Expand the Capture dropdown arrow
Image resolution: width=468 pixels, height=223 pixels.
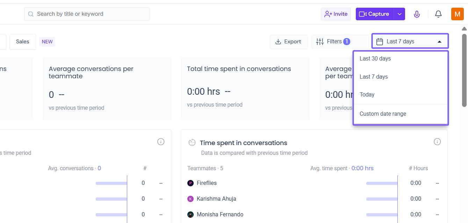(399, 14)
